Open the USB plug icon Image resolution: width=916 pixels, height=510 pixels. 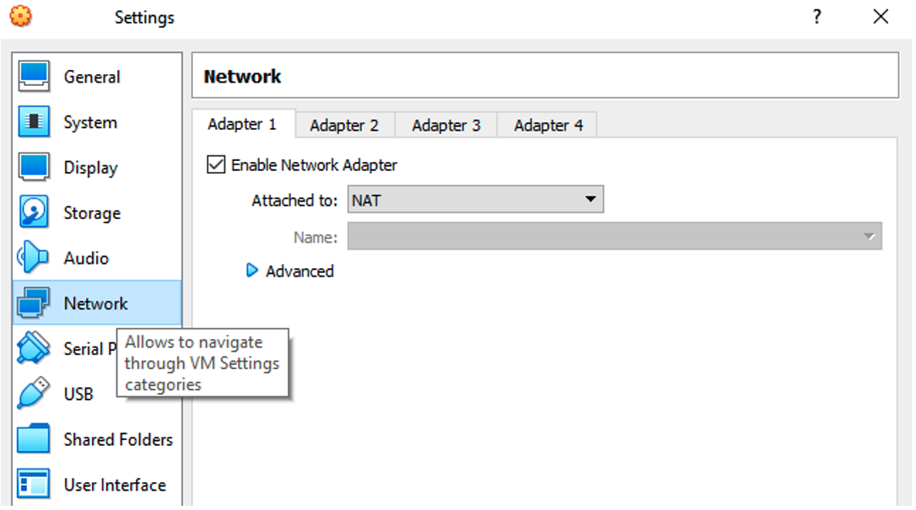click(x=33, y=394)
